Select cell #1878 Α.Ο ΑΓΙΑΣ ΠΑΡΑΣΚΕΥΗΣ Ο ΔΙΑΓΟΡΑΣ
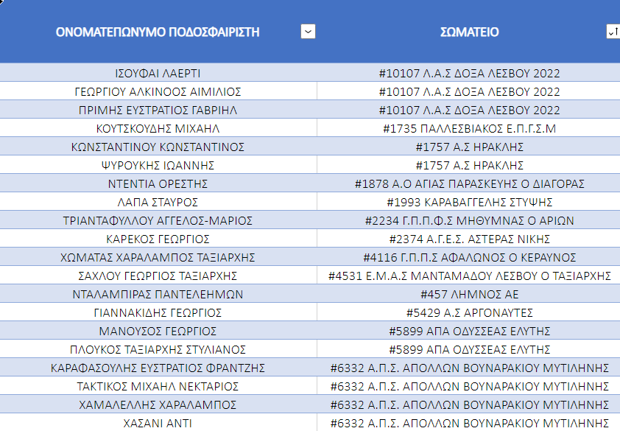 [468, 183]
